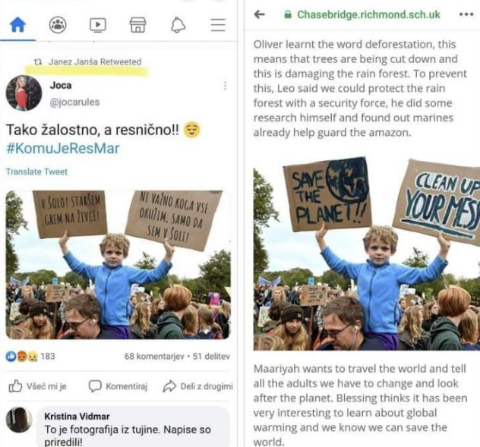The image size is (480, 447).
Task: View the 68 komentarjev comments count
Action: 155,356
